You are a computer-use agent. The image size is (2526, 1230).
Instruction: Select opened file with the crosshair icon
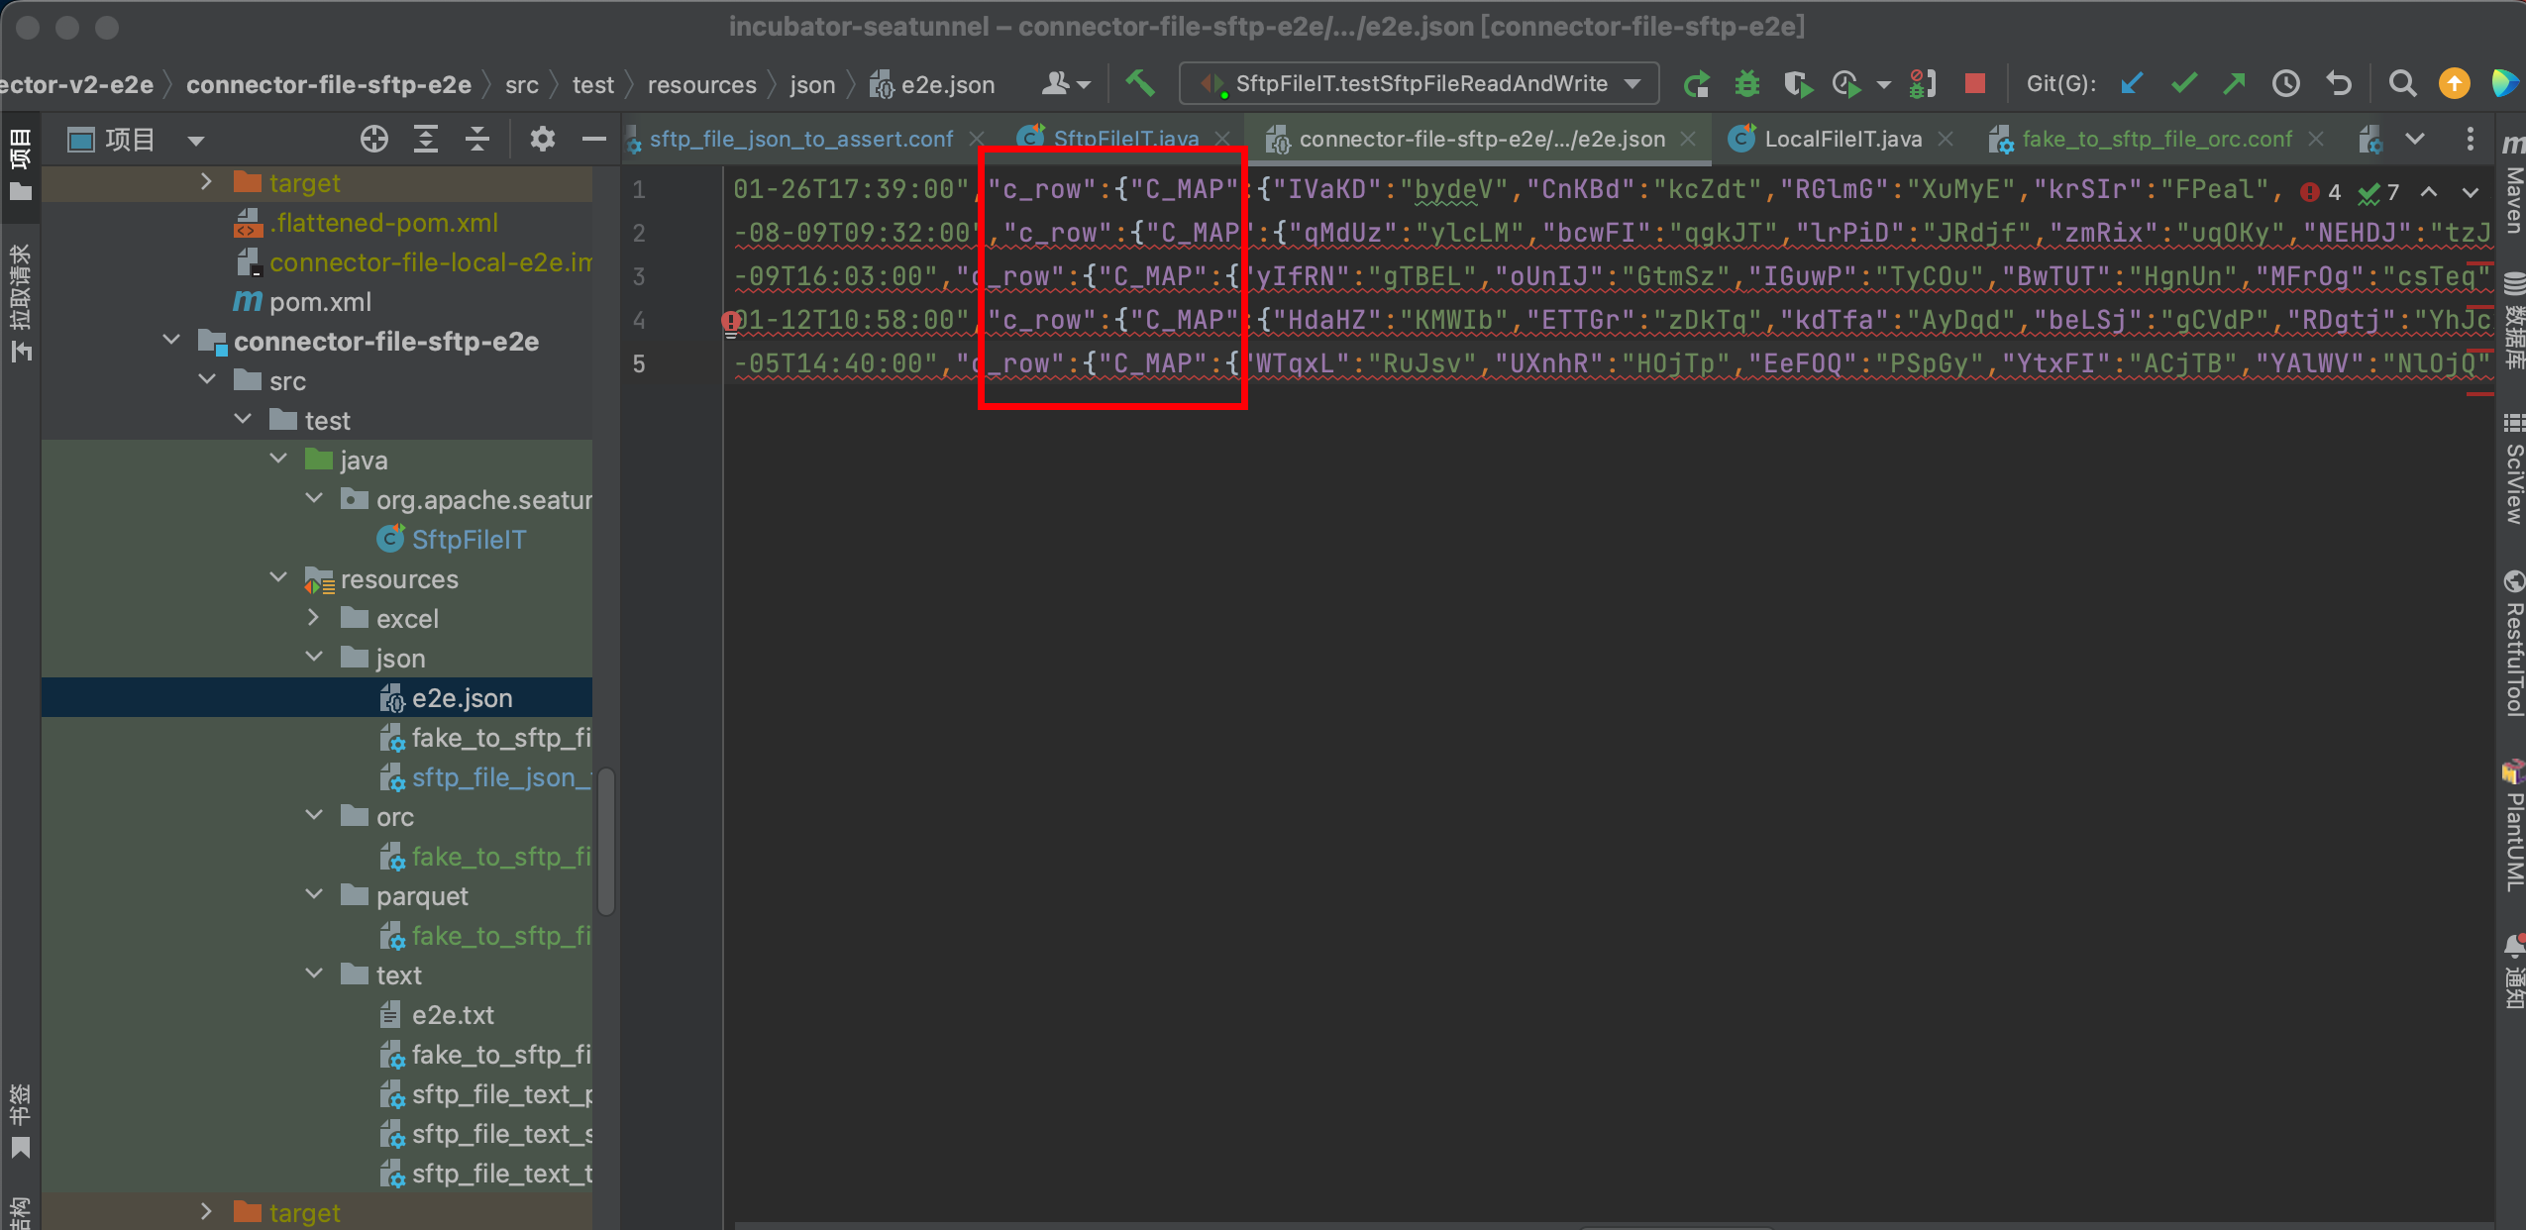374,139
